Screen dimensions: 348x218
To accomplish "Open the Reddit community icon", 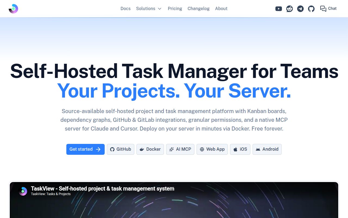I will (x=290, y=9).
